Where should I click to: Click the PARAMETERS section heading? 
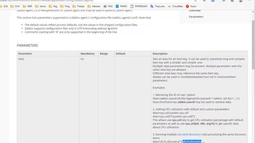[x=27, y=45]
